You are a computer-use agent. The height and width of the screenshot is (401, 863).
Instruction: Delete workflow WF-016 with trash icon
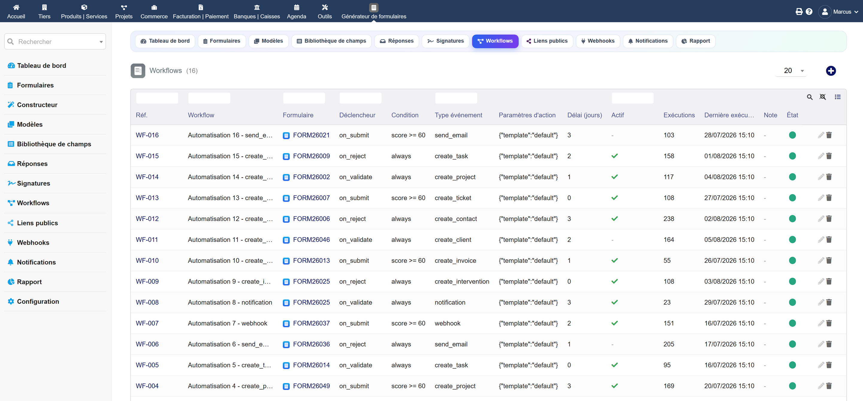coord(829,135)
